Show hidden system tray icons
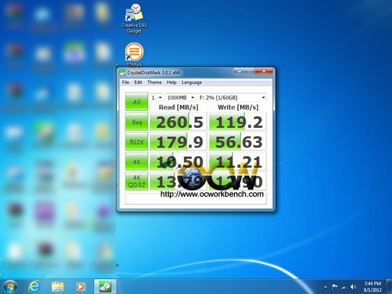Viewport: 392px width, 294px height. 325,287
